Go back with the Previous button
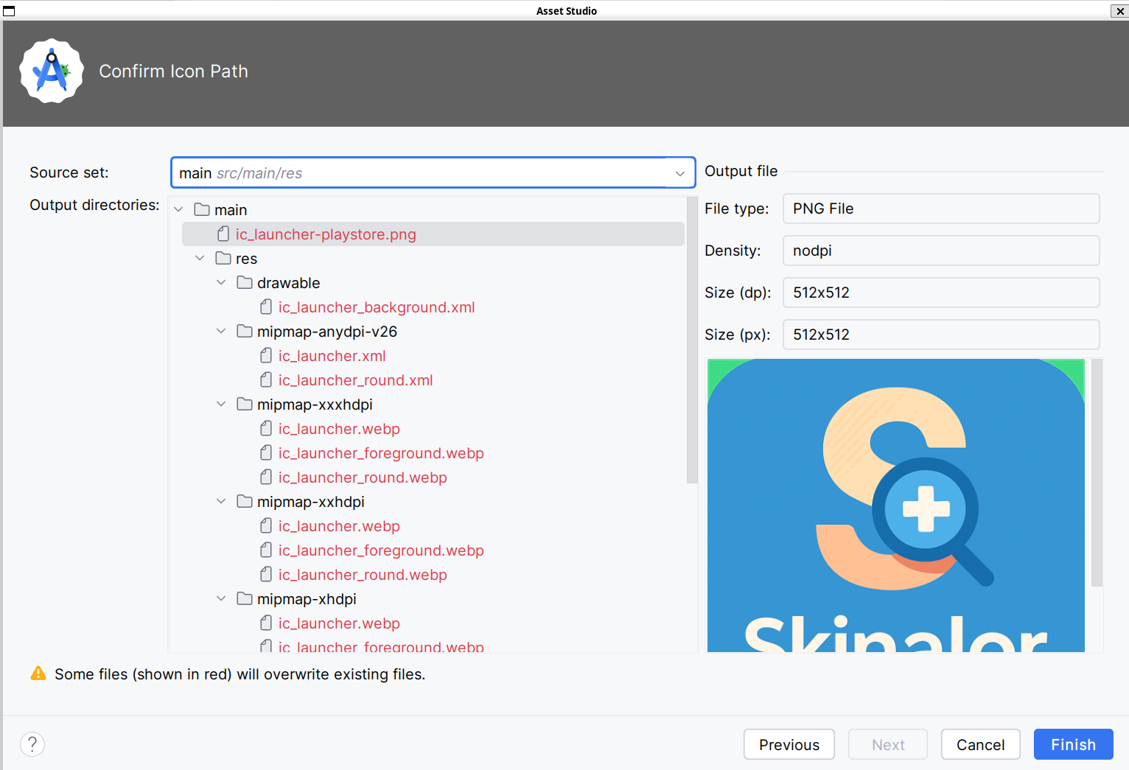Screen dimensions: 1129x770 point(789,744)
